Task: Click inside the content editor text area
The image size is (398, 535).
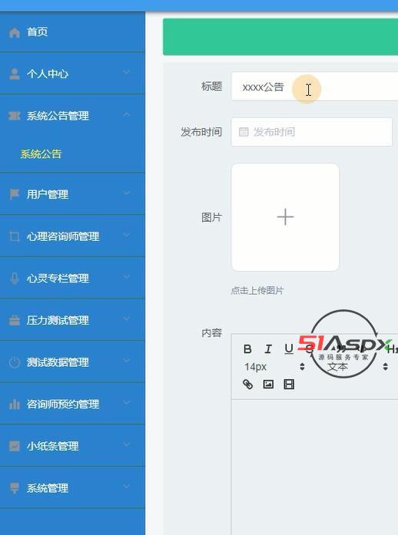Action: (x=314, y=467)
